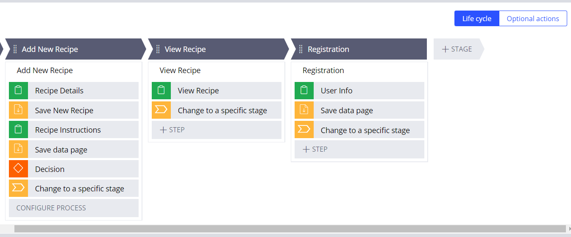The width and height of the screenshot is (571, 237).
Task: Click the orange diamond Decision icon
Action: [x=18, y=169]
